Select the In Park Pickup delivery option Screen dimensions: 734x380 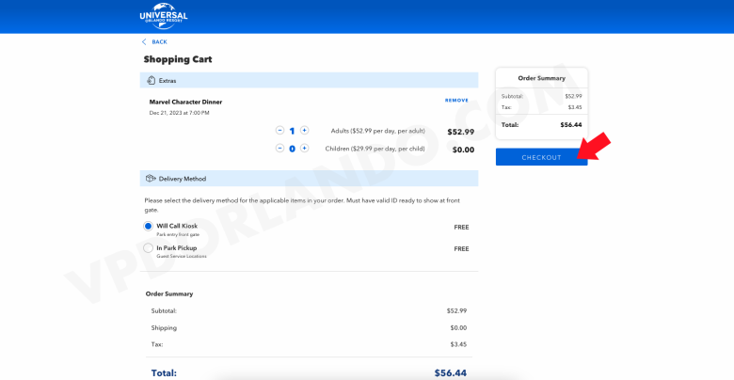(148, 248)
